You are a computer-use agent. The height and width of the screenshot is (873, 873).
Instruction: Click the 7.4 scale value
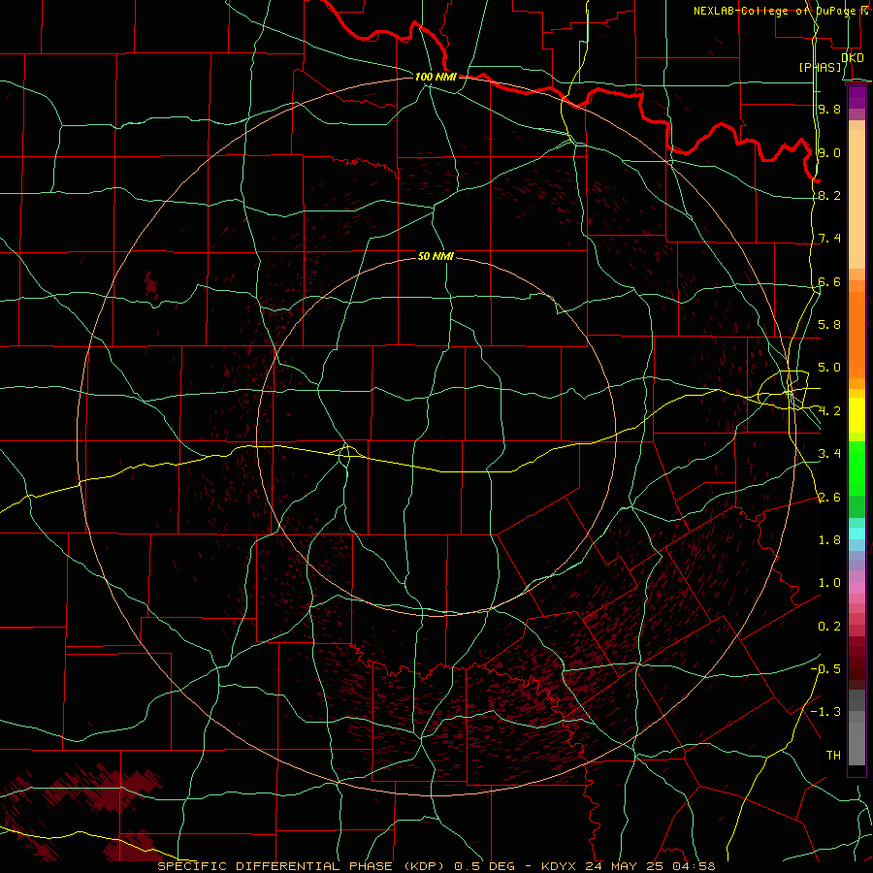(x=829, y=239)
